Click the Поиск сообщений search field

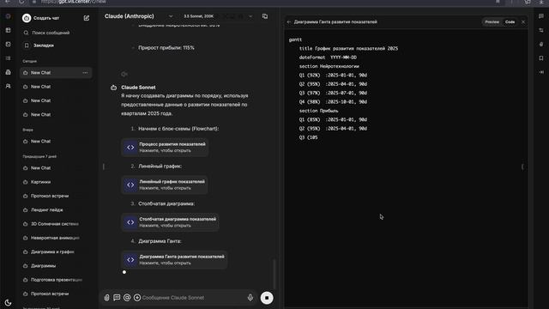coord(56,33)
